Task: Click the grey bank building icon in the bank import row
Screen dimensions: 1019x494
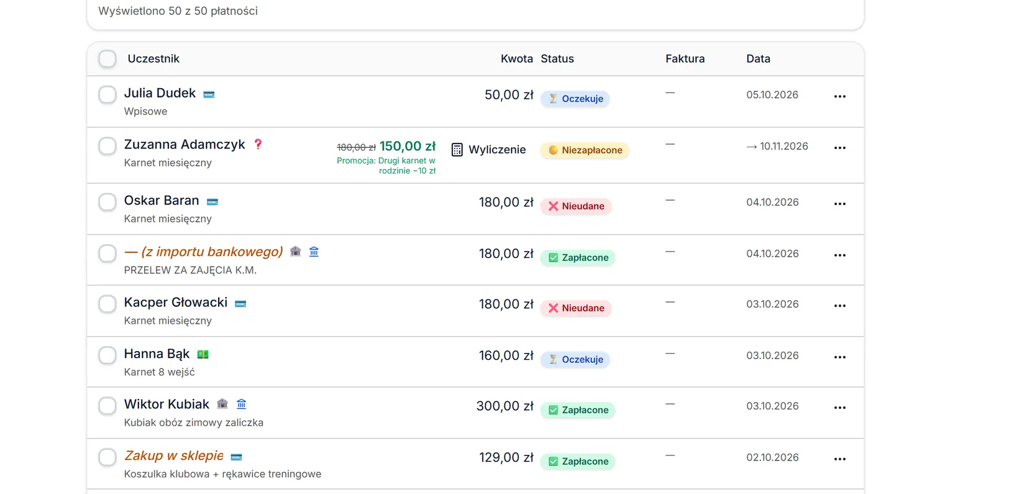Action: tap(296, 252)
